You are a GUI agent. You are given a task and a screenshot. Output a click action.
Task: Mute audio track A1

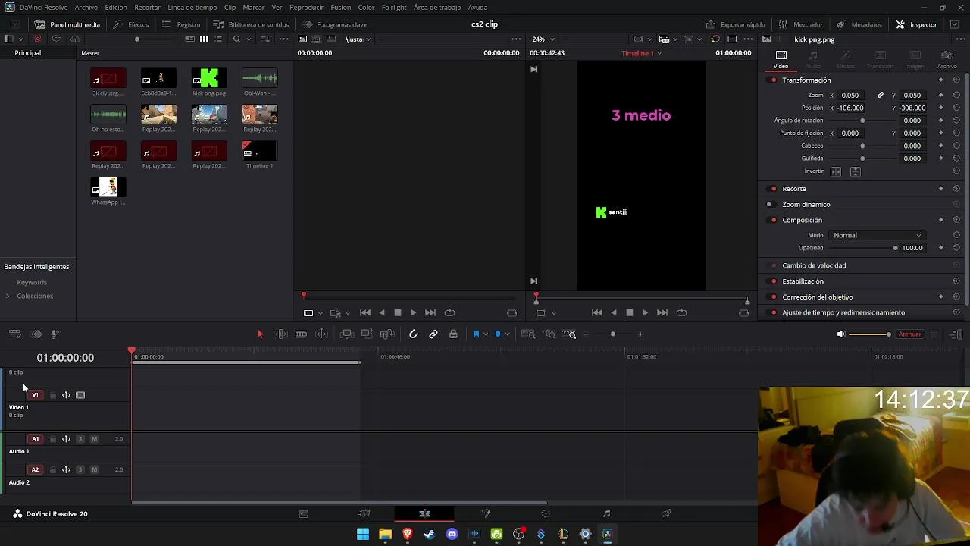[94, 439]
